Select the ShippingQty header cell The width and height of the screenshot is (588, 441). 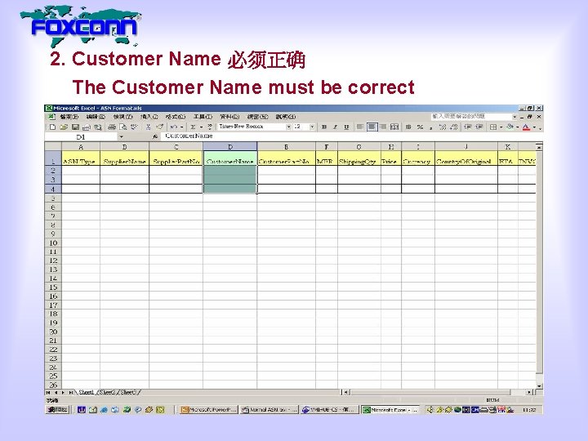click(359, 158)
